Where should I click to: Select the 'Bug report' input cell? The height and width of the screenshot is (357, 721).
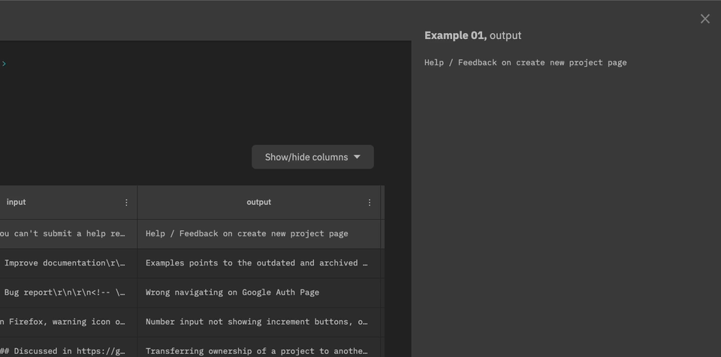click(65, 292)
